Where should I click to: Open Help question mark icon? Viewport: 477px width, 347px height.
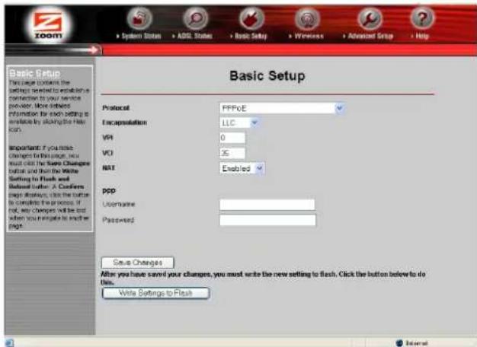422,18
